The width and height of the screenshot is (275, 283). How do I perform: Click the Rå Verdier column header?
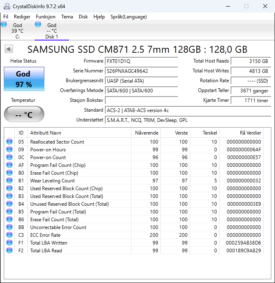(241, 133)
